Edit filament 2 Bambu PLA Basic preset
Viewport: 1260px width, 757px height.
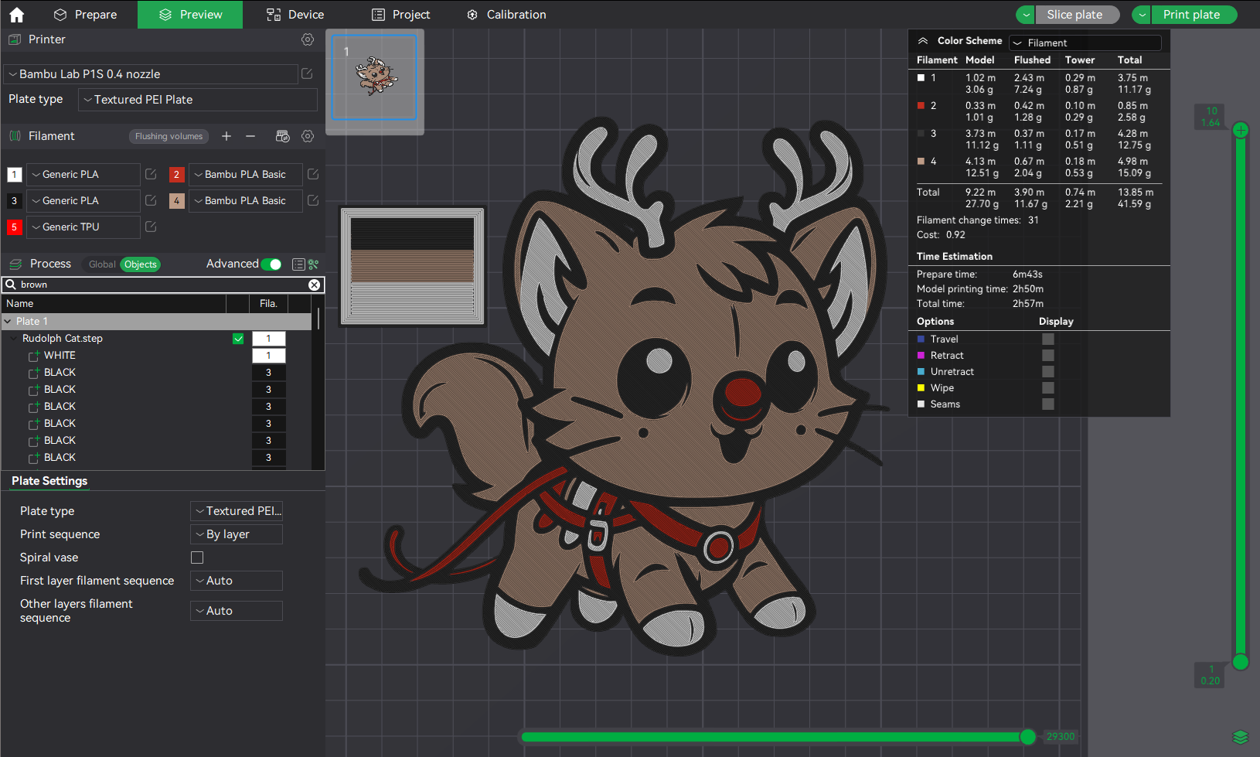[x=313, y=175]
